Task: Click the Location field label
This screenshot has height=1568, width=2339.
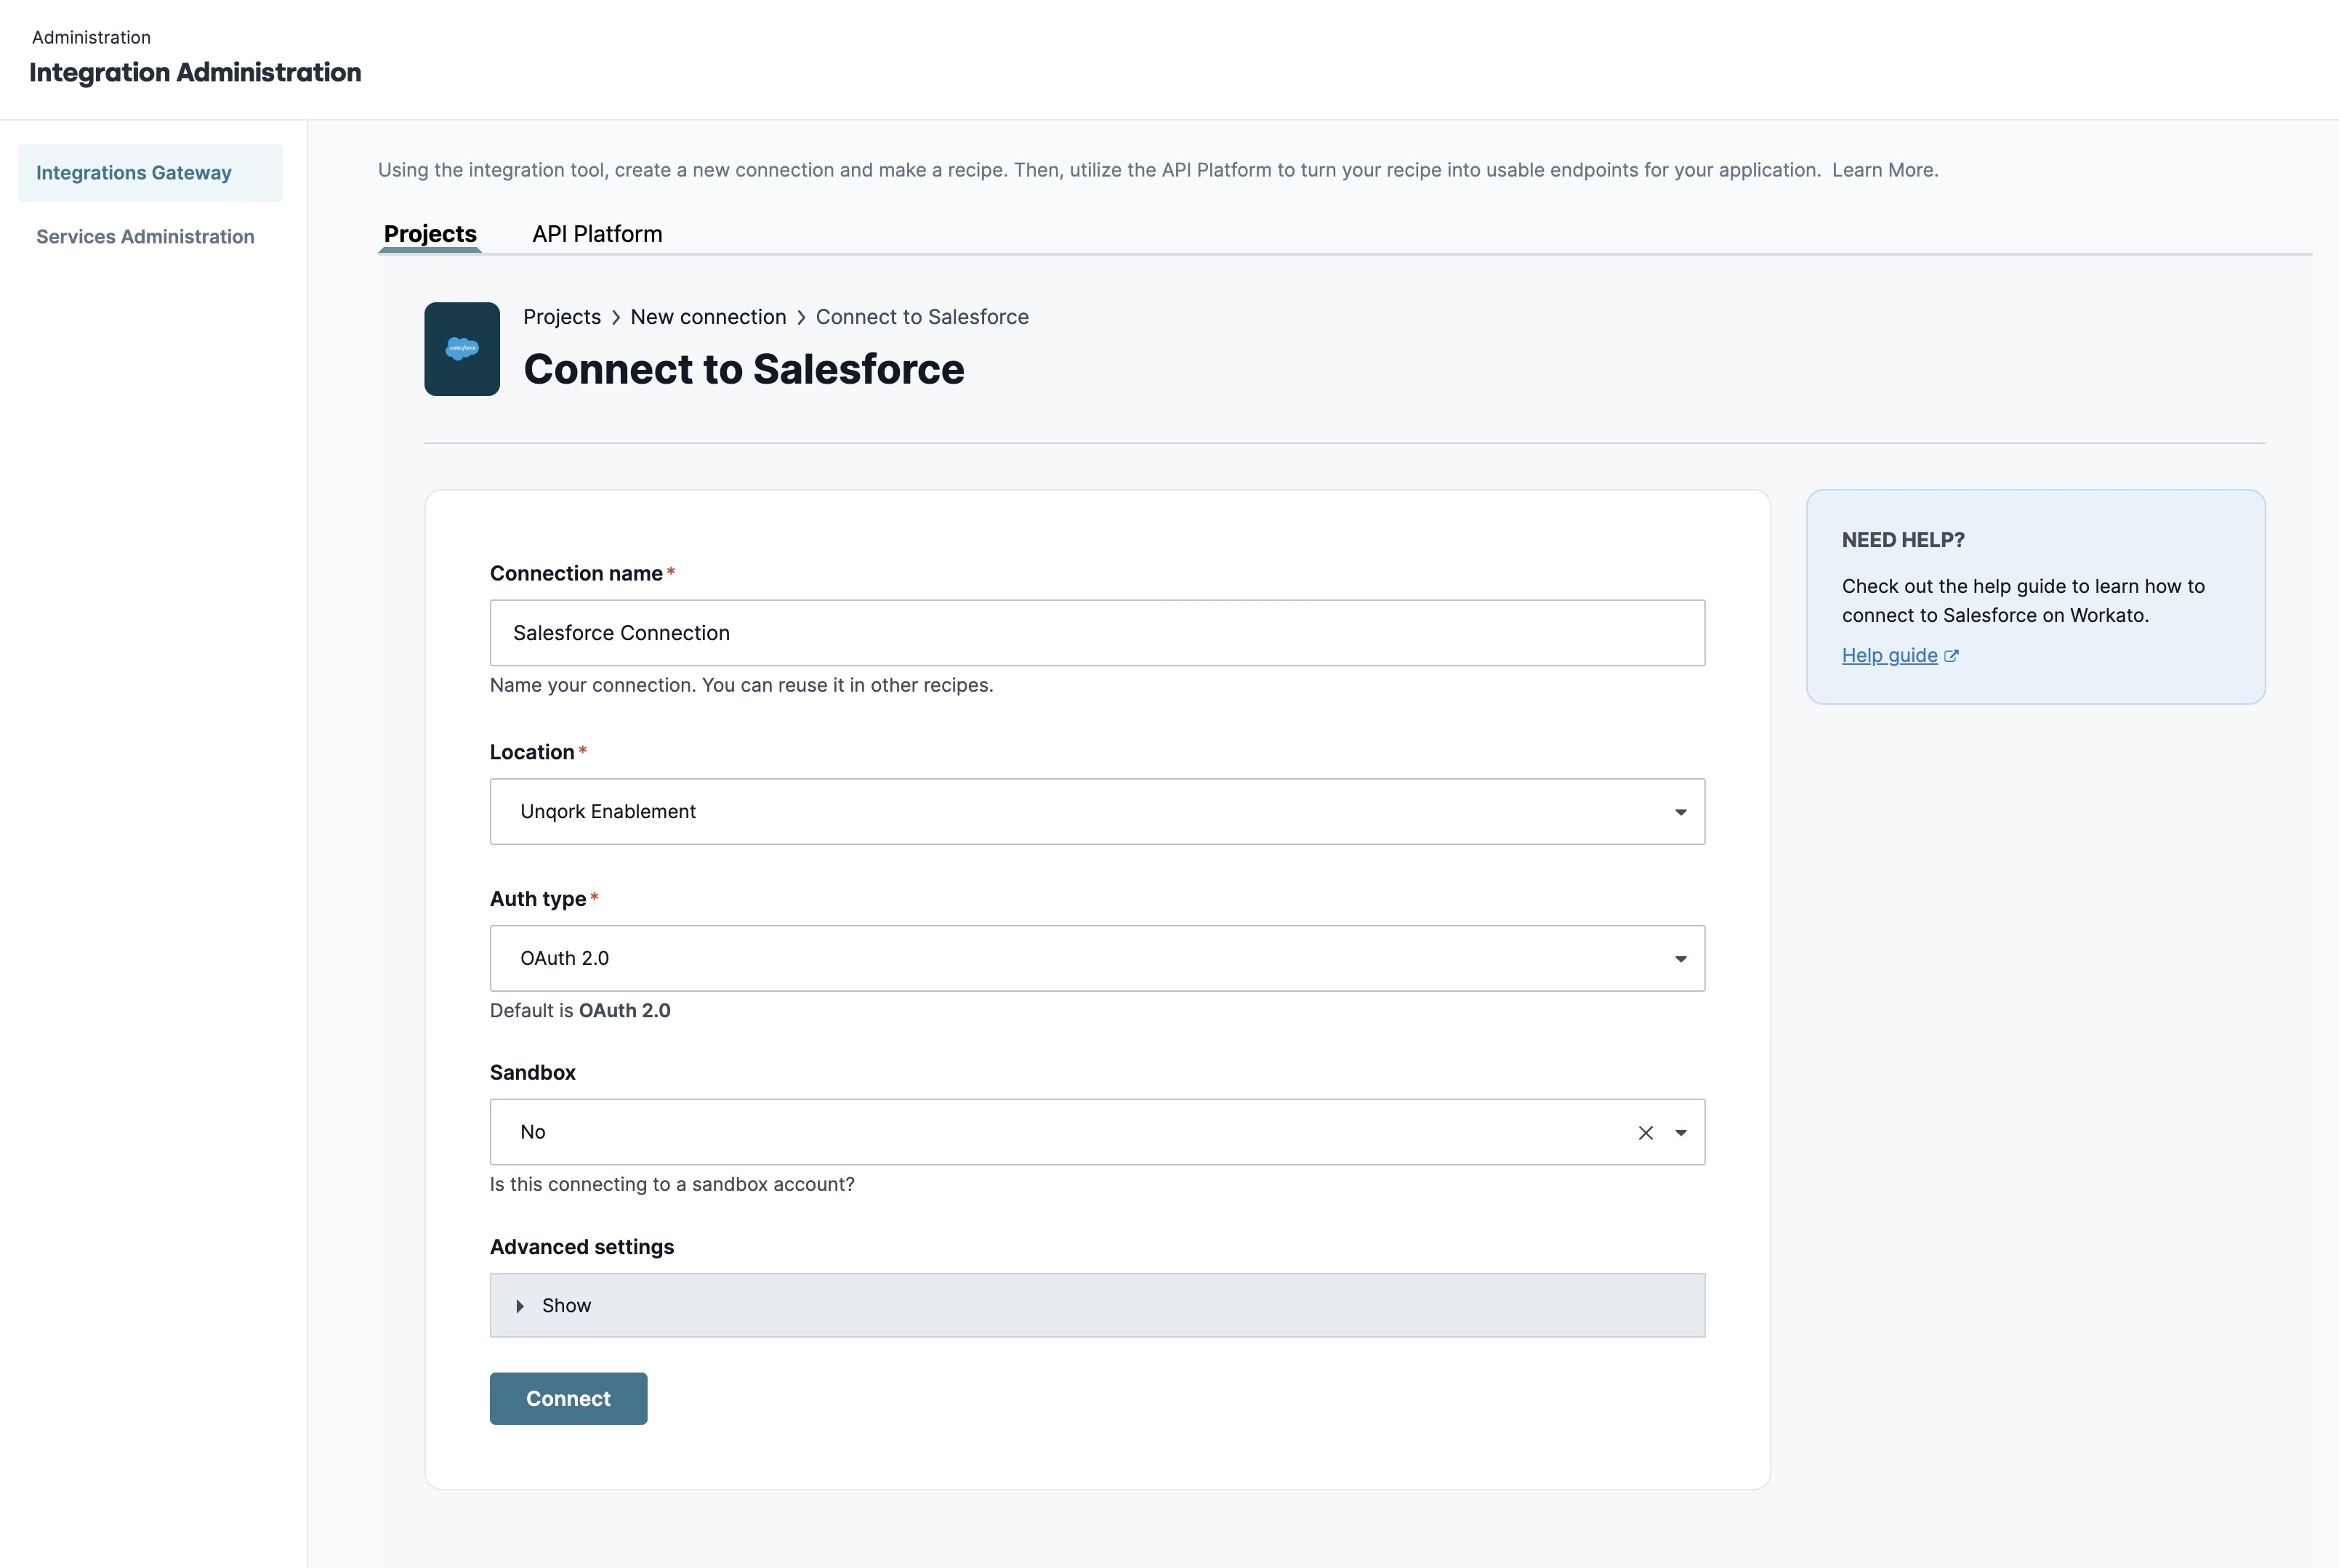Action: [532, 753]
